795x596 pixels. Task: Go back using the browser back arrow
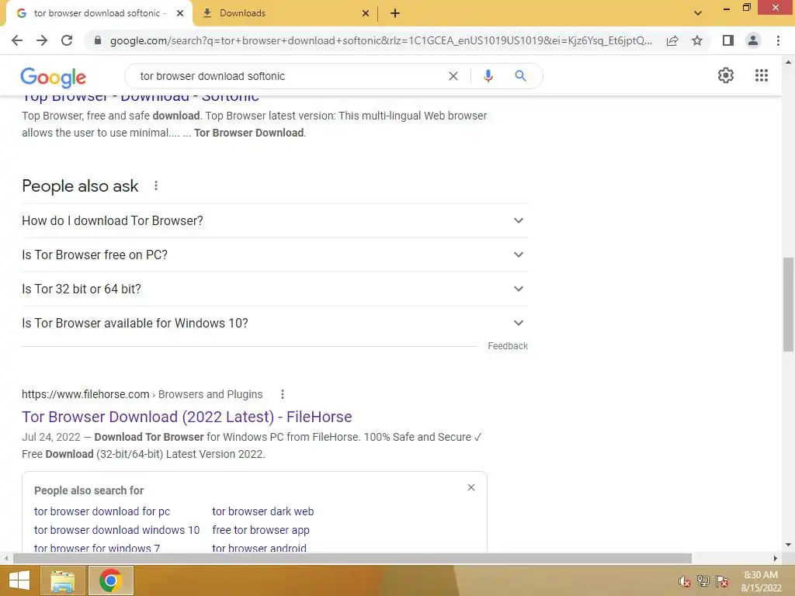pos(17,40)
